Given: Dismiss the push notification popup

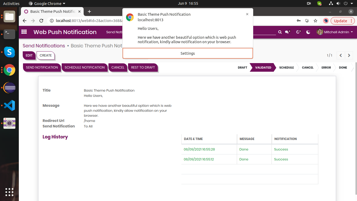Looking at the screenshot, I should 247,14.
